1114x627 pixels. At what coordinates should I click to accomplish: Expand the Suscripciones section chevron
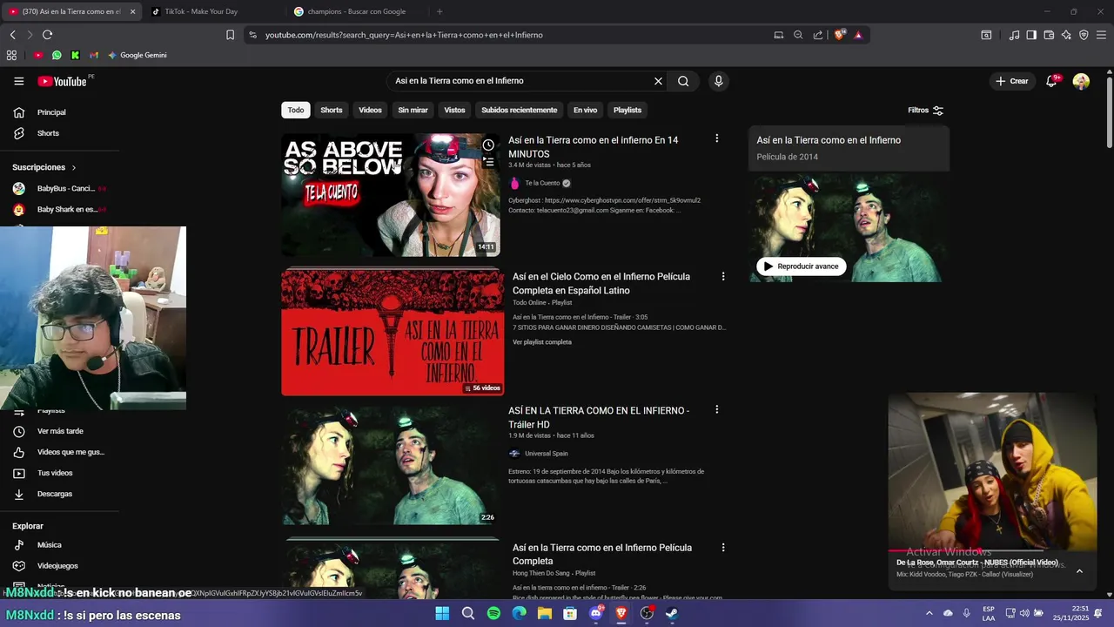tap(74, 167)
